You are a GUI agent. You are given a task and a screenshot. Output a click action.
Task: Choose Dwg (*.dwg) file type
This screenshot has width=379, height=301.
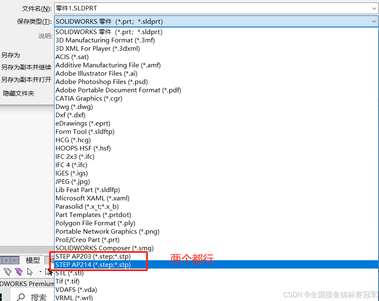216,107
